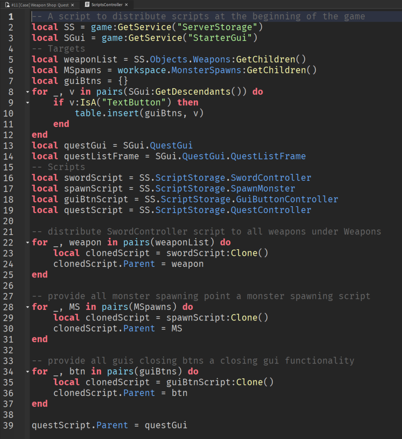The image size is (402, 439).
Task: Collapse the for loop at line 8
Action: pos(27,92)
